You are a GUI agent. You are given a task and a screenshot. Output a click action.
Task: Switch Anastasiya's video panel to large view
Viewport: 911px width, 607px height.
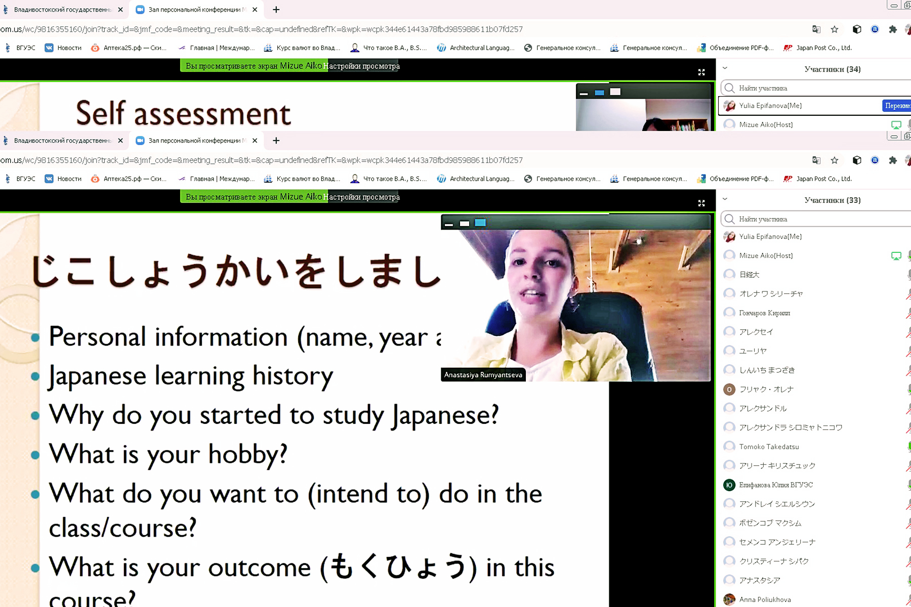(x=480, y=223)
